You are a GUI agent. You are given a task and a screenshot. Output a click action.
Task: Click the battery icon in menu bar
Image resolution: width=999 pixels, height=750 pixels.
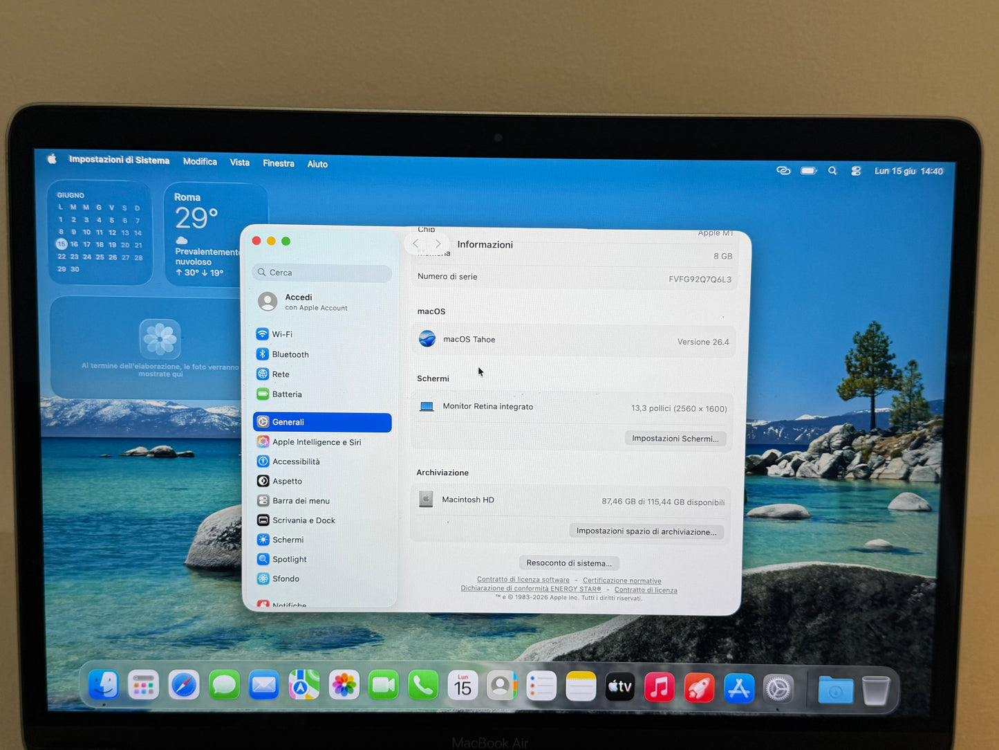tap(809, 171)
